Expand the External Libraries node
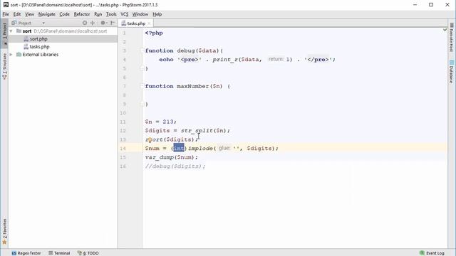The height and width of the screenshot is (256, 456). [x=11, y=55]
